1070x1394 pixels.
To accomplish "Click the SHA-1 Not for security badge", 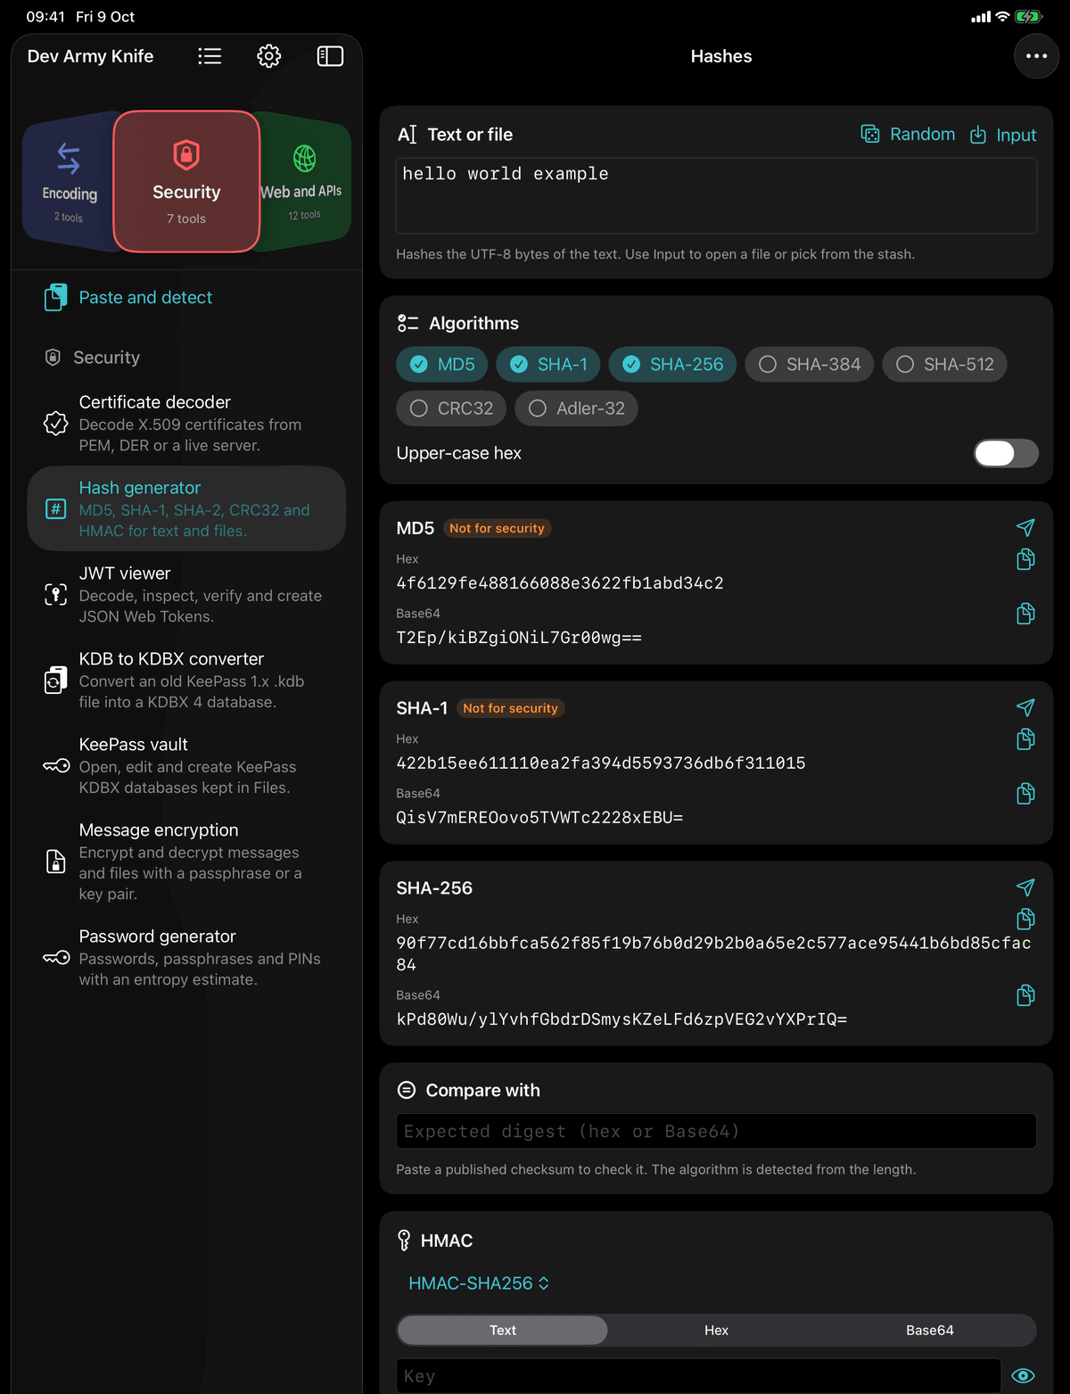I will tap(511, 708).
